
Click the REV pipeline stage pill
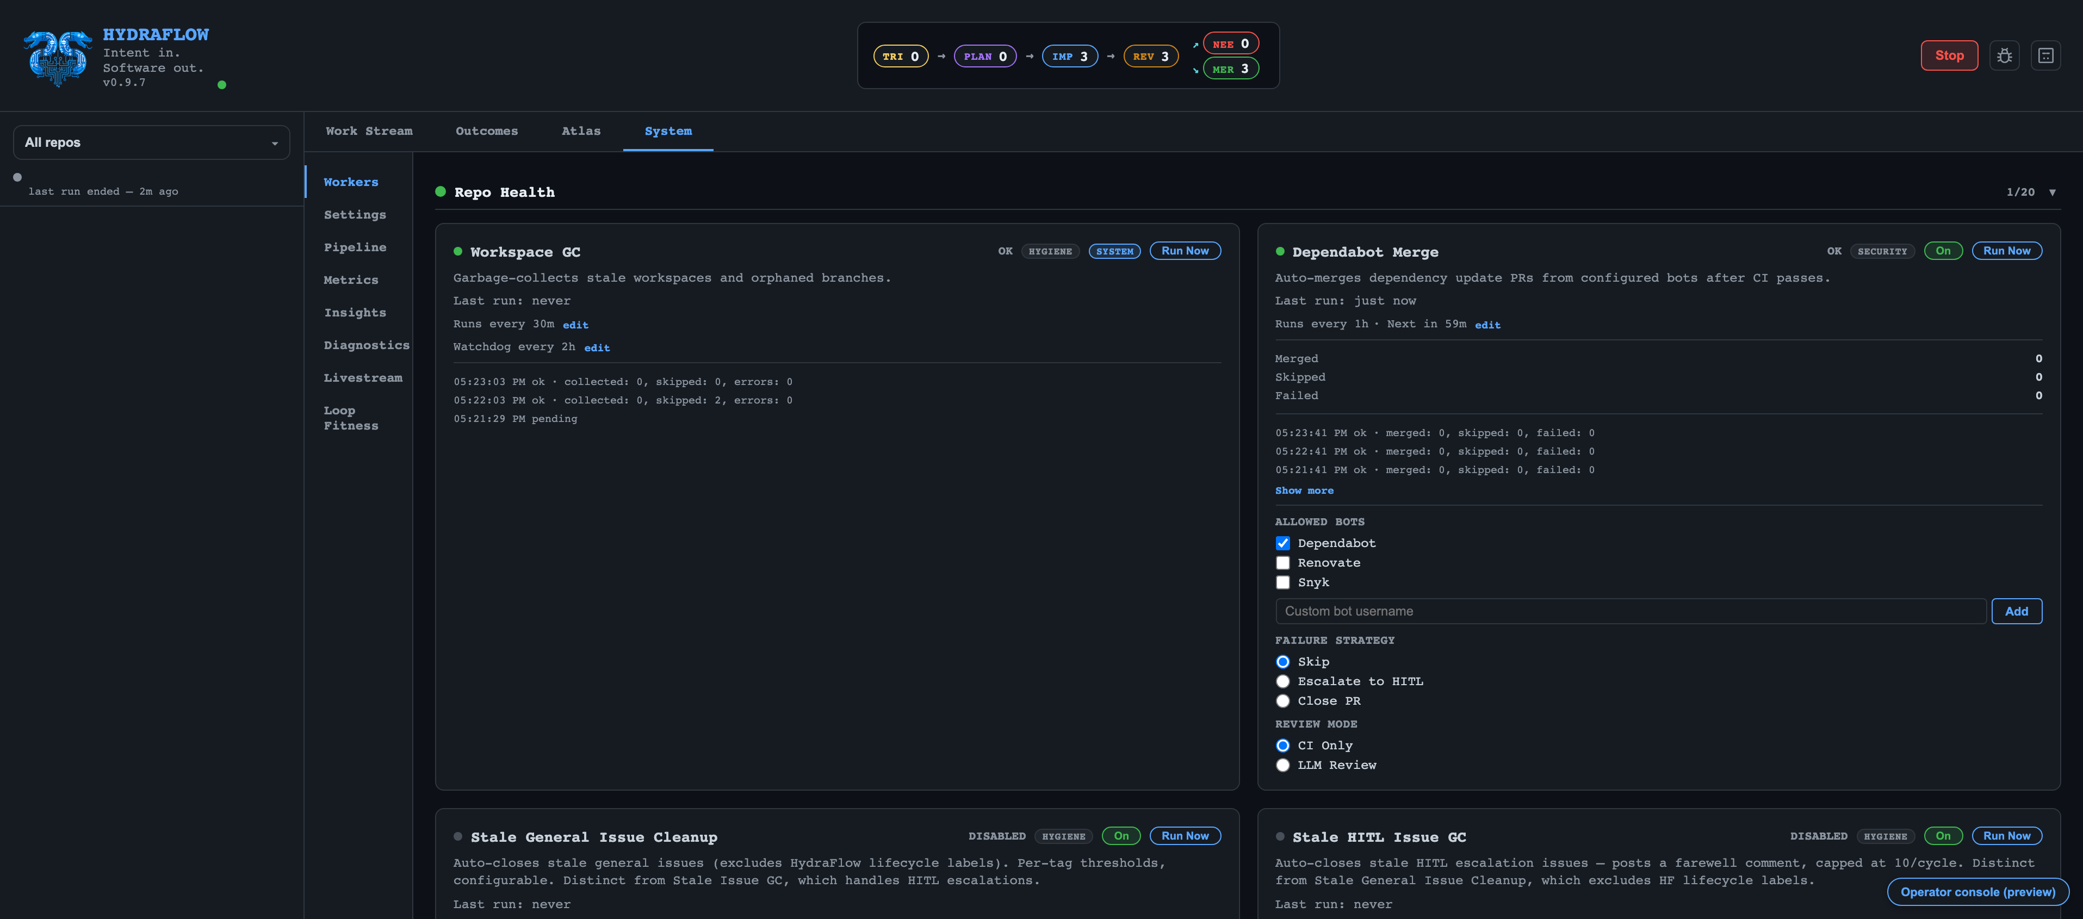pos(1151,57)
